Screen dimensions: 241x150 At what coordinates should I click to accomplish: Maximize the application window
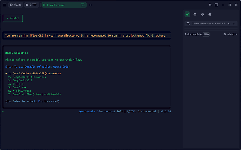[229, 5]
